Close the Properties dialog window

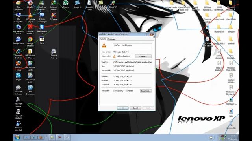click(152, 34)
